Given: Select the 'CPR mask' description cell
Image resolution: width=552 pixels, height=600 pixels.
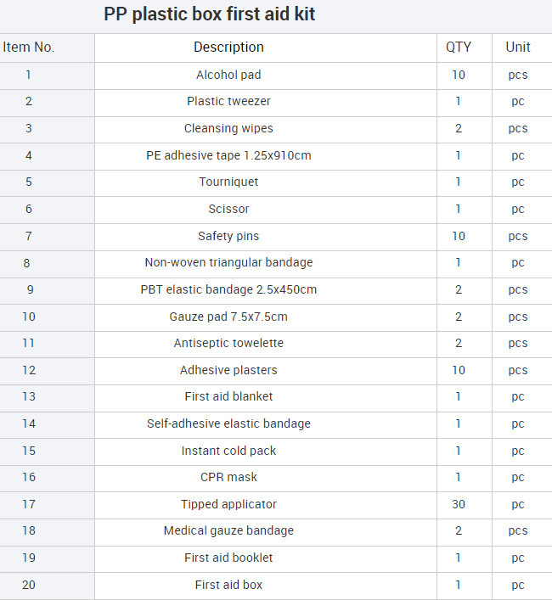Looking at the screenshot, I should click(228, 477).
